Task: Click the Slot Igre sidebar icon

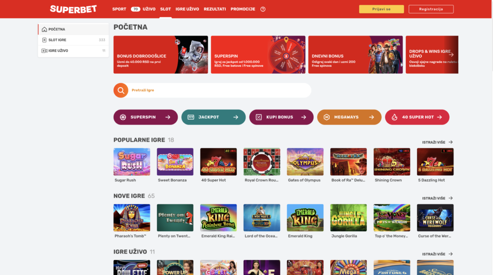Action: 44,40
